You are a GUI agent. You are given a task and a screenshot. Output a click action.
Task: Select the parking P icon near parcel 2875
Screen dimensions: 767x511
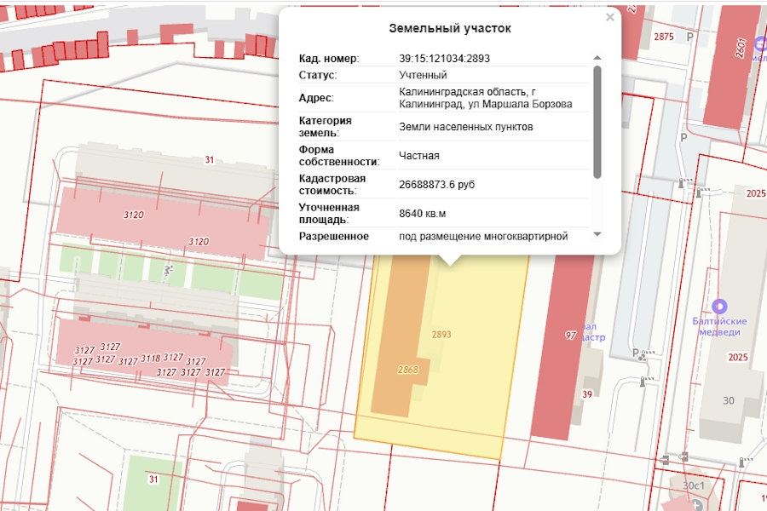[689, 36]
